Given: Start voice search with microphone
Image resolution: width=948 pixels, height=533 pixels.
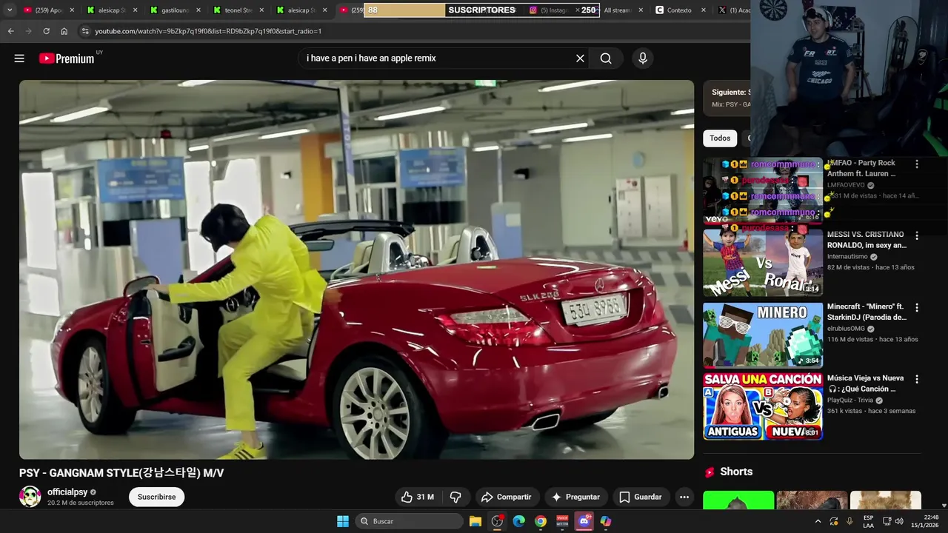Looking at the screenshot, I should pyautogui.click(x=643, y=58).
